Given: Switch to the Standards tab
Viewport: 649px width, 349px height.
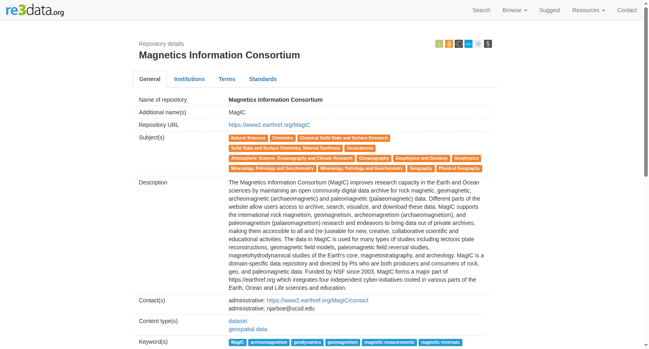Looking at the screenshot, I should click(263, 79).
